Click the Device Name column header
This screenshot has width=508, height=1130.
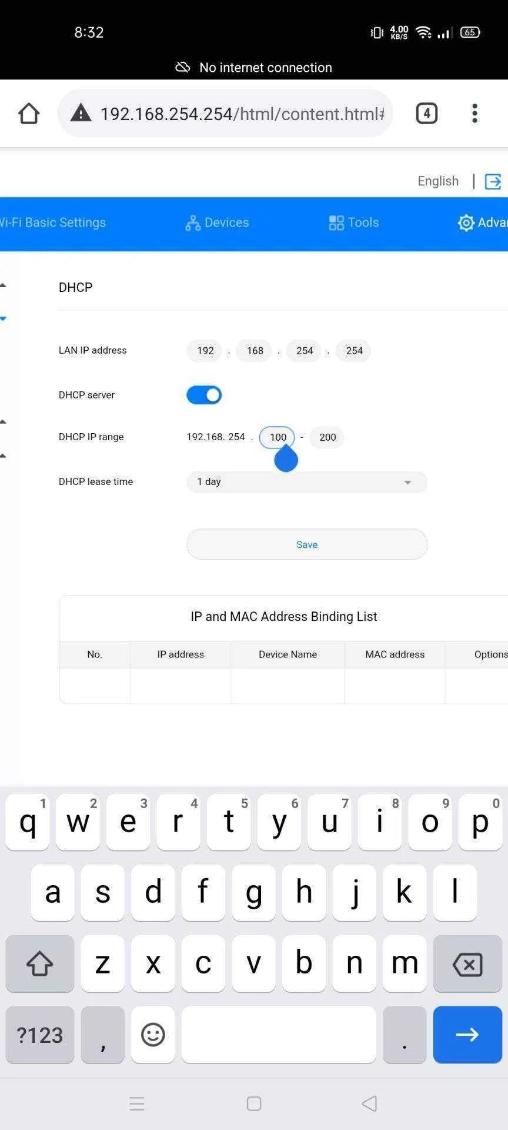288,654
